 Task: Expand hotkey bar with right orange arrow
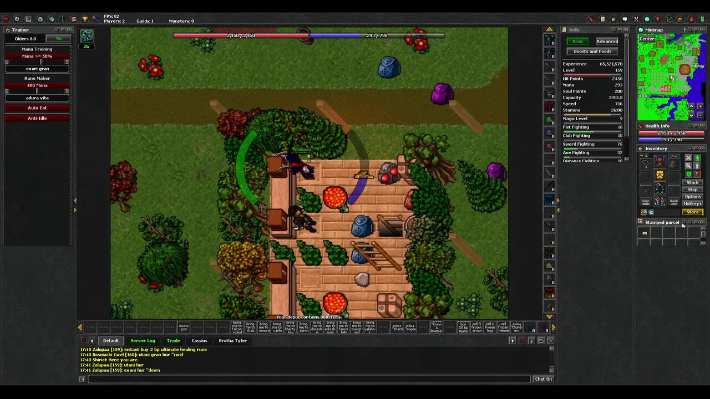[x=552, y=328]
